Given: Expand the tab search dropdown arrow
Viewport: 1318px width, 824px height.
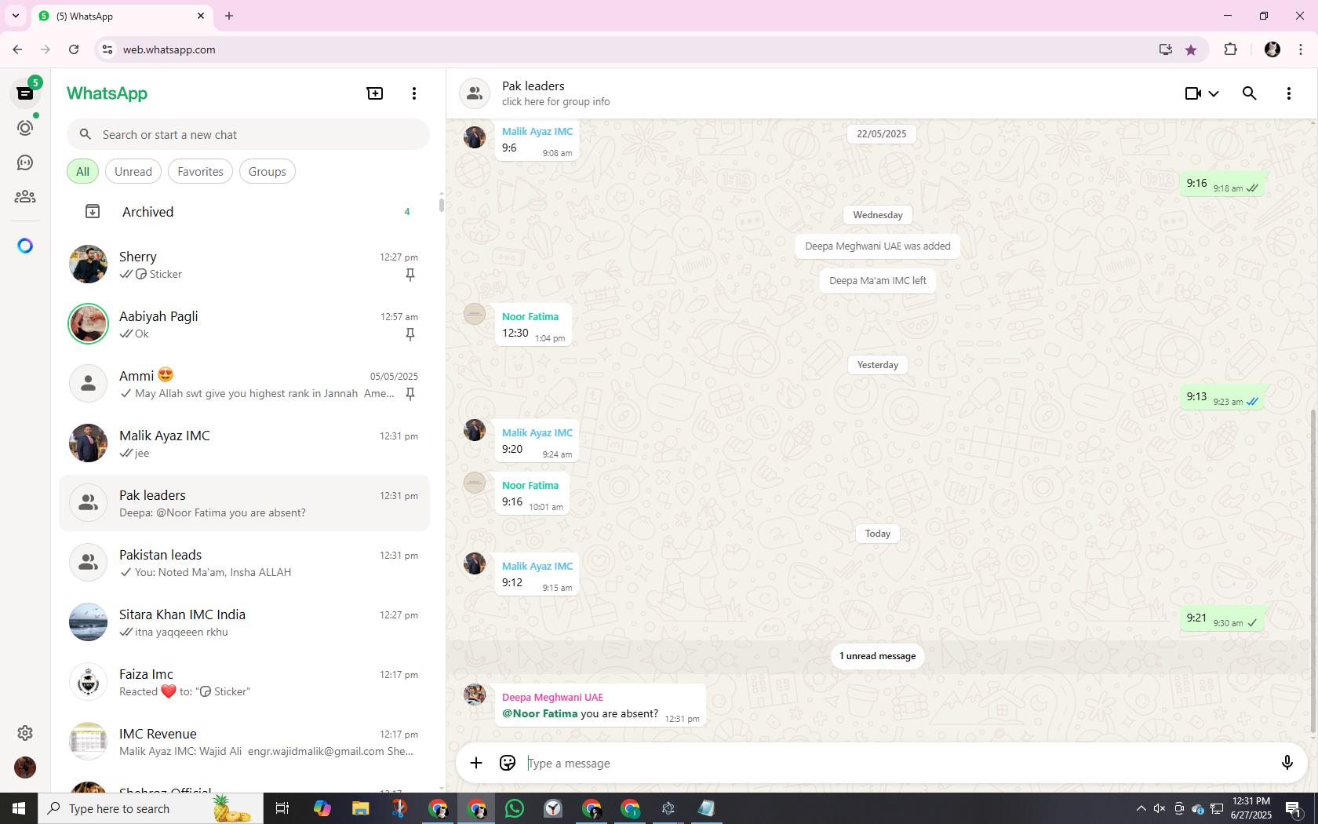Looking at the screenshot, I should [x=15, y=16].
